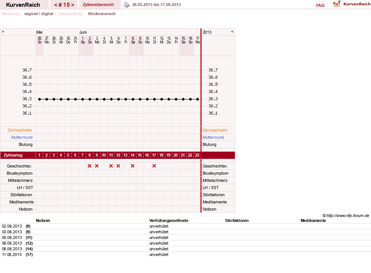Go to previous cycle with left arrow

[56, 5]
